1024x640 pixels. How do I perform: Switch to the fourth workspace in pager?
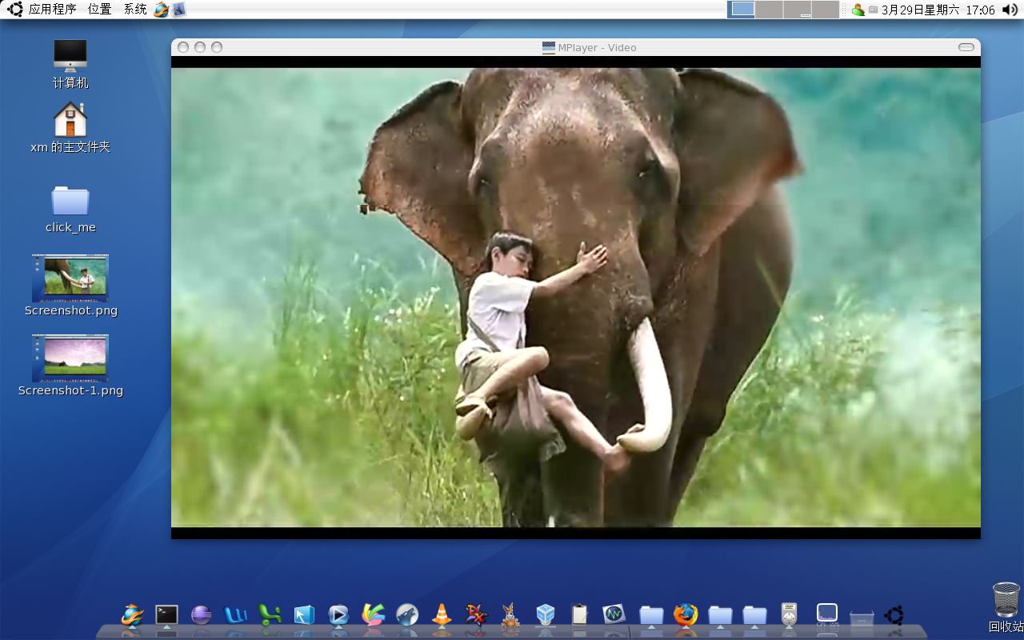tap(825, 10)
